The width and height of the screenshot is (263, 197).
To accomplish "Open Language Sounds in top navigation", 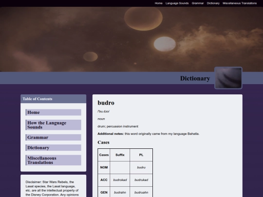I will point(177,3).
